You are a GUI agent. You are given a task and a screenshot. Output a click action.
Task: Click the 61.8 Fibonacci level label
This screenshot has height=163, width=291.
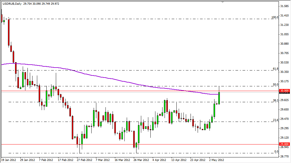275,69
